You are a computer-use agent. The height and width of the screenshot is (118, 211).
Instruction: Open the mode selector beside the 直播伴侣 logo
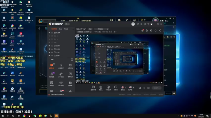67,24
